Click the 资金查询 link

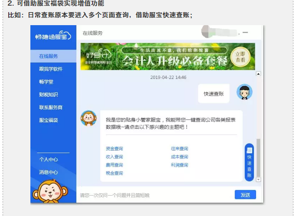pos(114,149)
